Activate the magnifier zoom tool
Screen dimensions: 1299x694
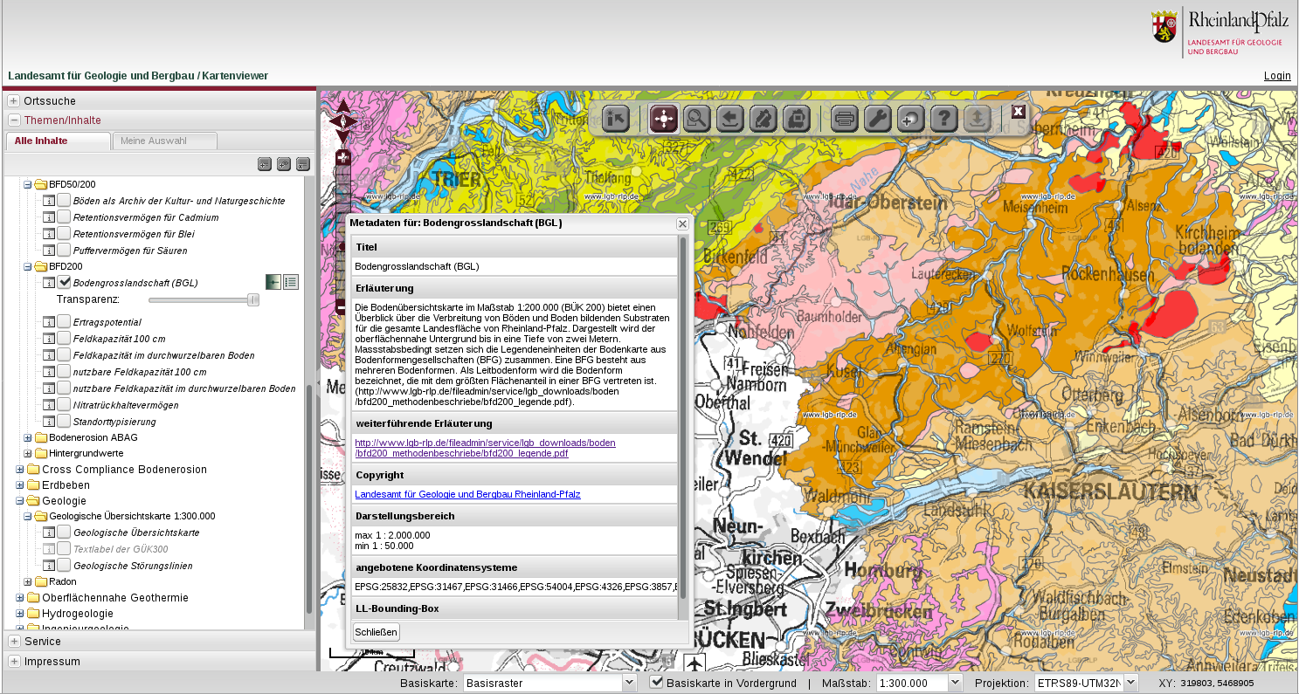point(696,118)
